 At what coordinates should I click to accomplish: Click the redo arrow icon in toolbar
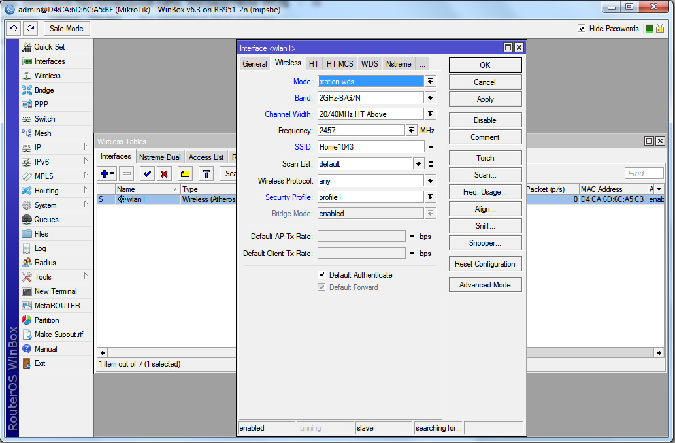click(31, 29)
